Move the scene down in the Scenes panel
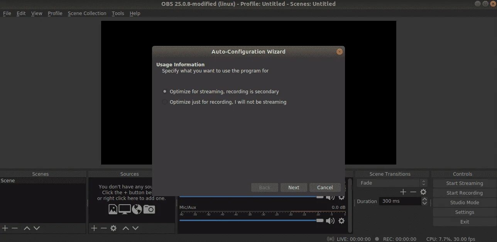Image resolution: width=497 pixels, height=242 pixels. click(37, 228)
